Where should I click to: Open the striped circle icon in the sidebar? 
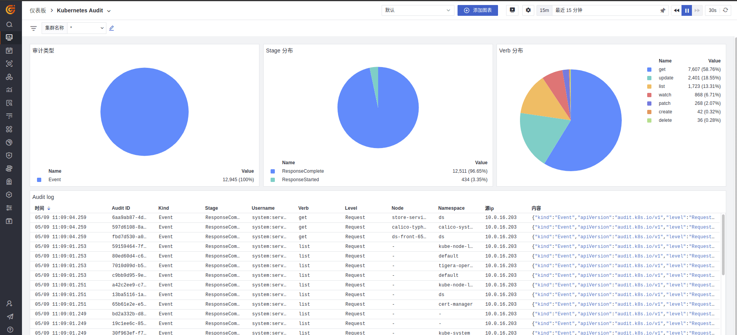[9, 142]
